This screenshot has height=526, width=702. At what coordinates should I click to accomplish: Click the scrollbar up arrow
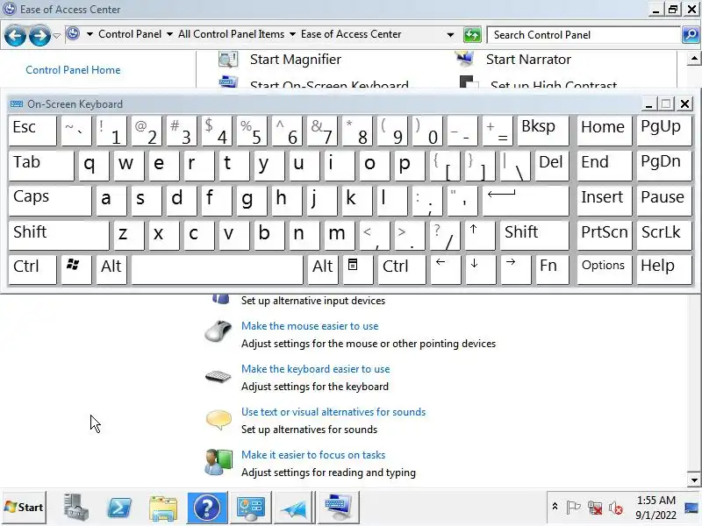pyautogui.click(x=694, y=58)
